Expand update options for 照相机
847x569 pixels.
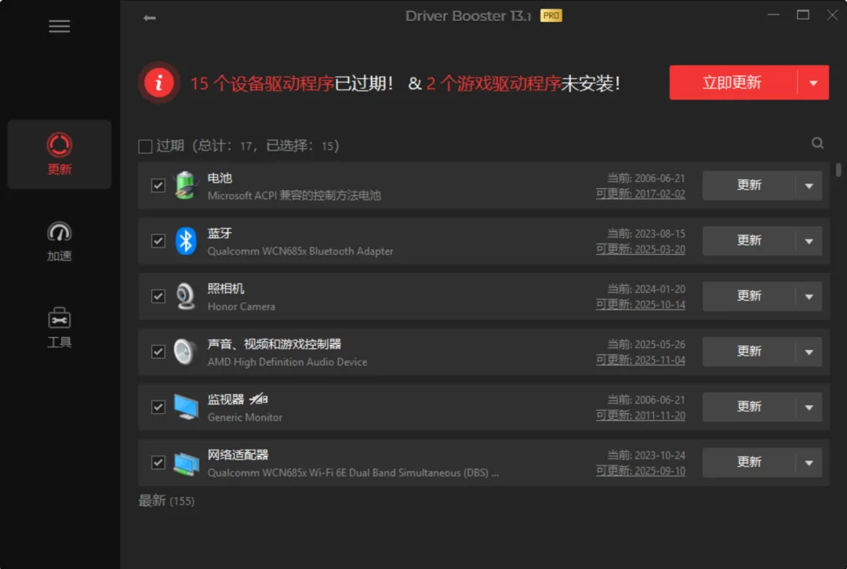809,296
